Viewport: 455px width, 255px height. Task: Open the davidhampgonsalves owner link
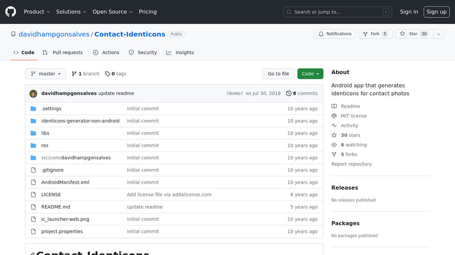pos(54,34)
